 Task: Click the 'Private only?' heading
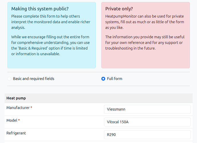pos(119,9)
